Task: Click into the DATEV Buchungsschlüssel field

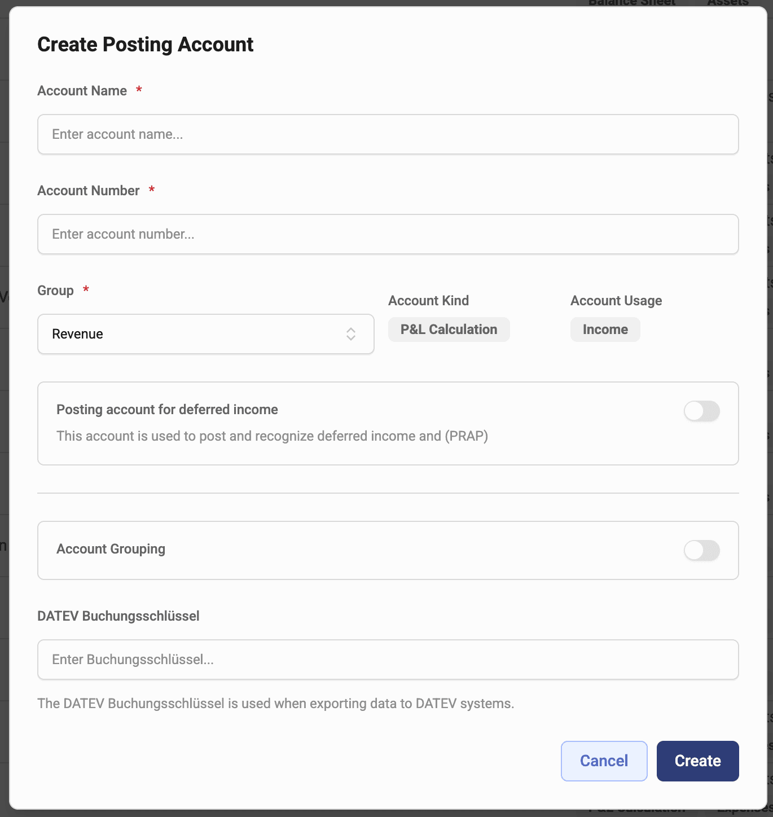Action: point(388,660)
